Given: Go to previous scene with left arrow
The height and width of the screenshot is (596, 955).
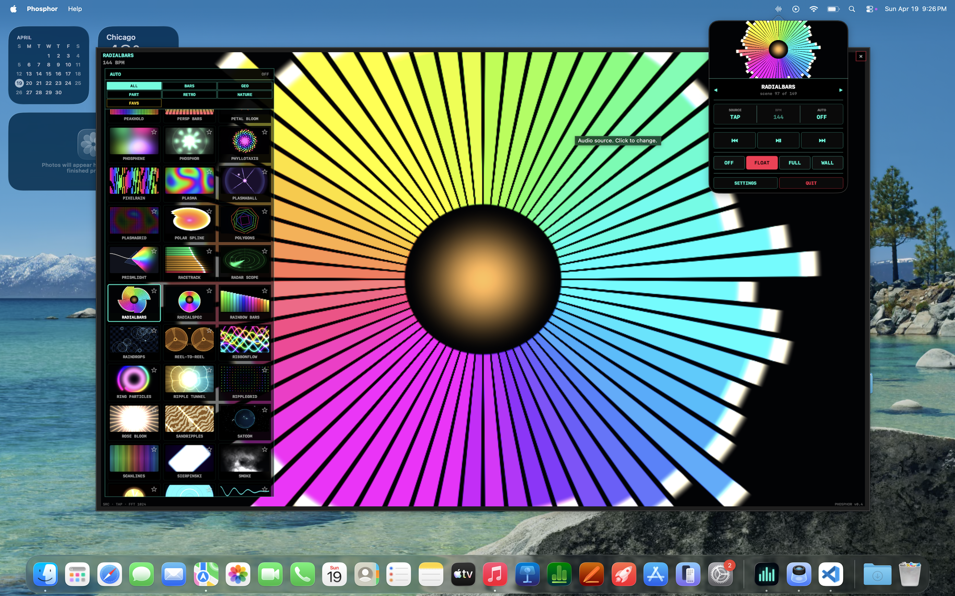Looking at the screenshot, I should pyautogui.click(x=716, y=90).
